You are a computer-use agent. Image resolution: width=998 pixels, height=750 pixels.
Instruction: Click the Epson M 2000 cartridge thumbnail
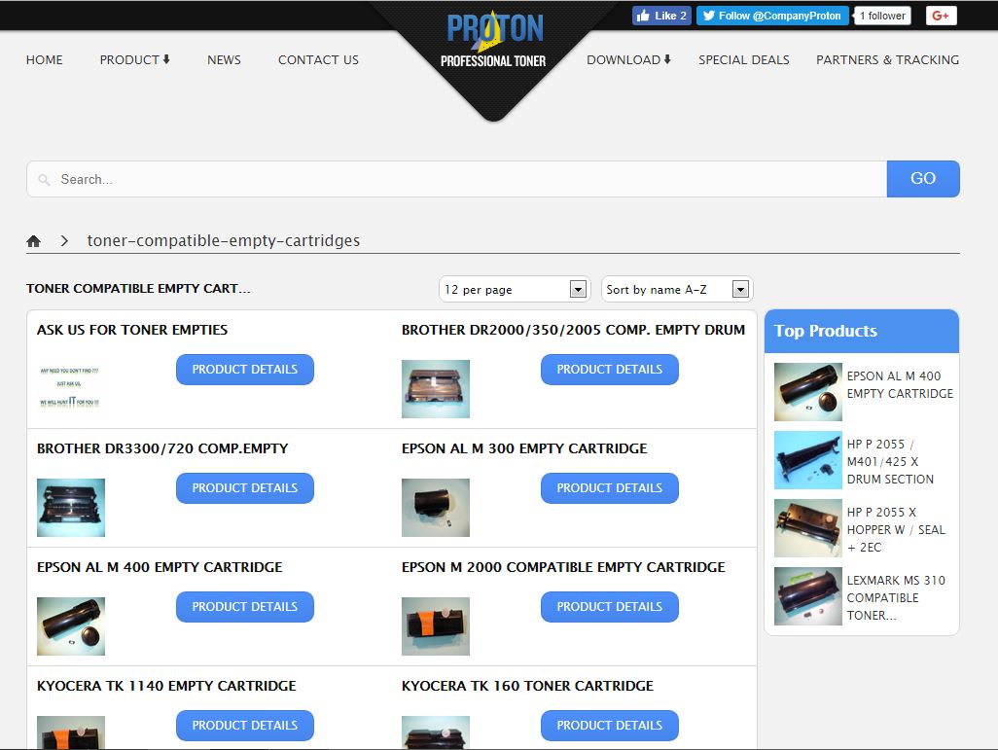tap(436, 625)
